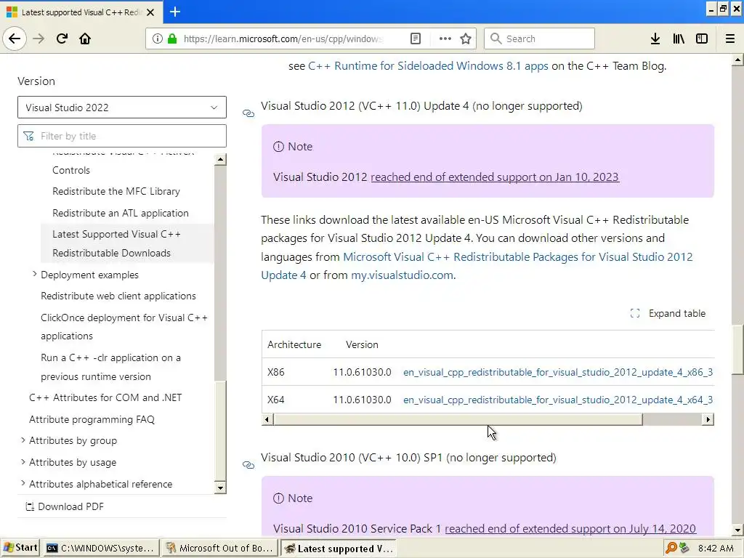
Task: Open C++ Attributes for COM and .NET
Action: (105, 397)
